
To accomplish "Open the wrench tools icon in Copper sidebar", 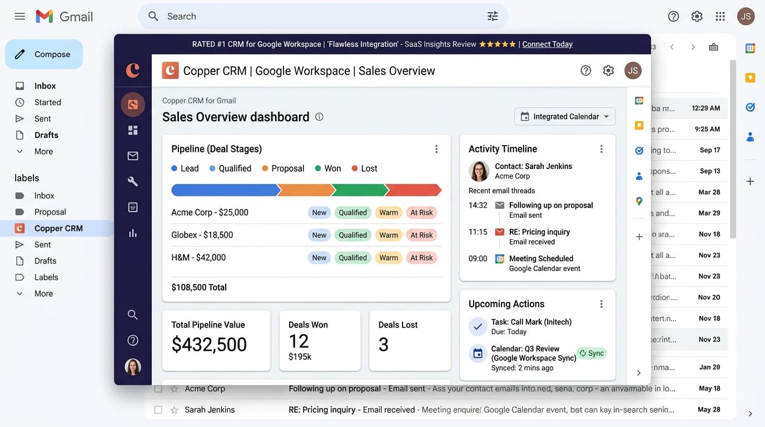I will (x=133, y=181).
